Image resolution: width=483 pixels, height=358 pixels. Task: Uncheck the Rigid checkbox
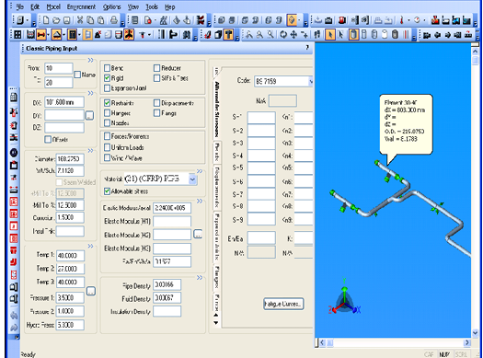pos(108,78)
